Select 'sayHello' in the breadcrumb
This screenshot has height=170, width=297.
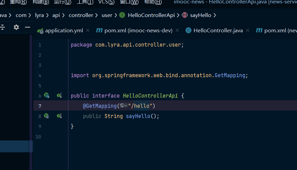point(201,15)
